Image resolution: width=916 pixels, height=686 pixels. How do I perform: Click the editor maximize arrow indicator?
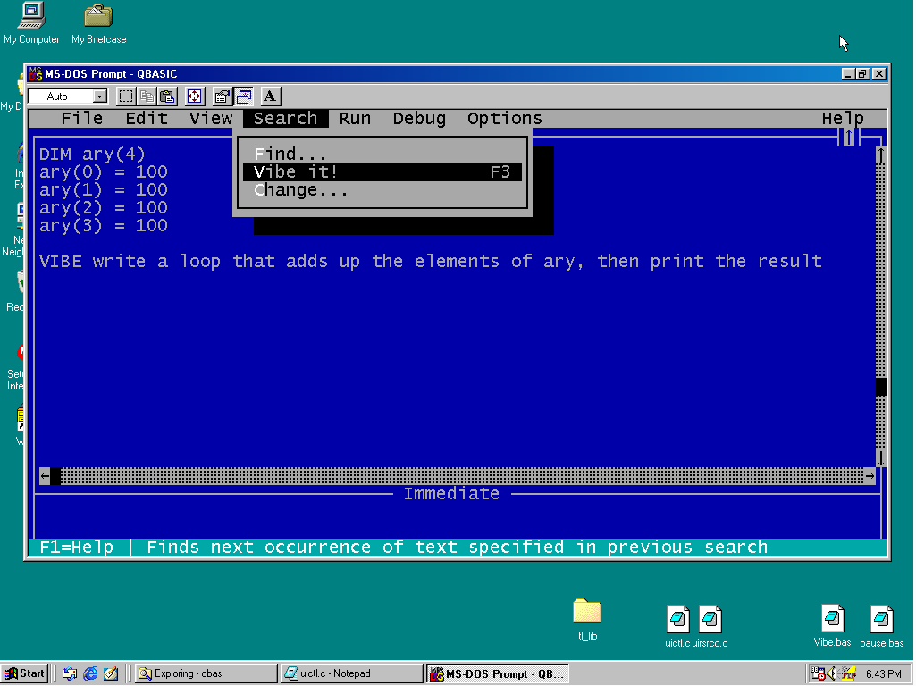[x=849, y=138]
